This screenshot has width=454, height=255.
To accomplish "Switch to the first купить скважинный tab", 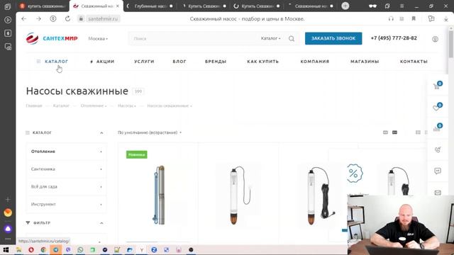I will click(x=43, y=6).
